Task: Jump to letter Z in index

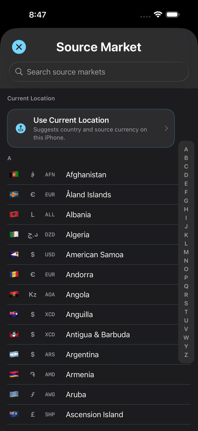Action: tap(186, 355)
